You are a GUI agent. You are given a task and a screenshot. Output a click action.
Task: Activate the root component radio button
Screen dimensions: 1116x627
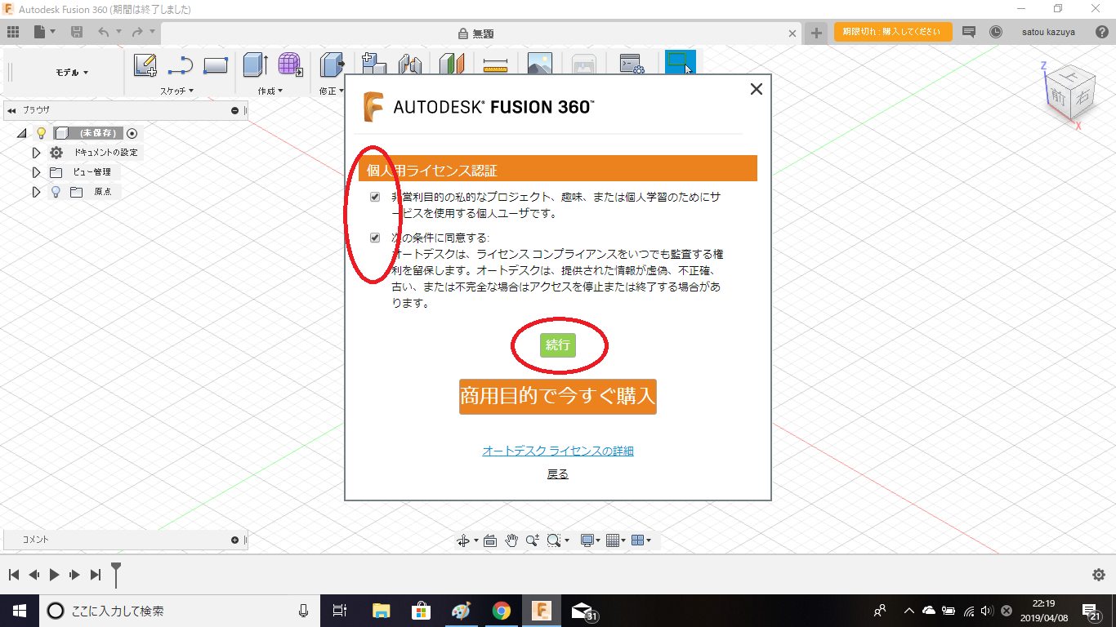pyautogui.click(x=132, y=133)
